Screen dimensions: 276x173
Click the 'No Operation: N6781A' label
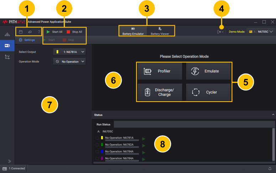click(x=119, y=138)
